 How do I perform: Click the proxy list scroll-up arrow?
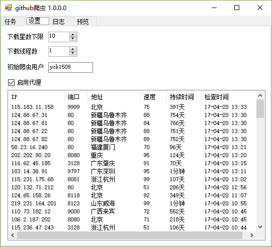pos(260,95)
